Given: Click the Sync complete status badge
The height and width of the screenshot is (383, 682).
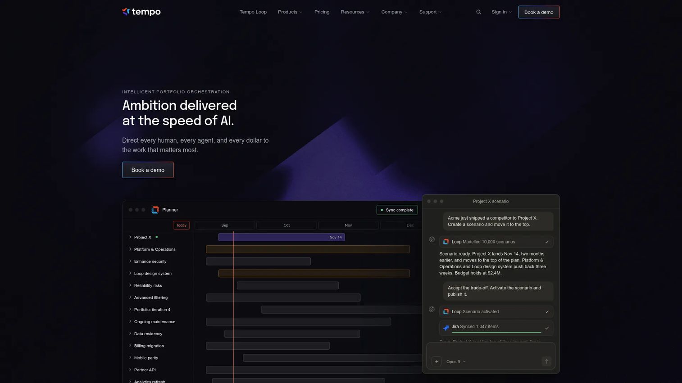Looking at the screenshot, I should (397, 210).
